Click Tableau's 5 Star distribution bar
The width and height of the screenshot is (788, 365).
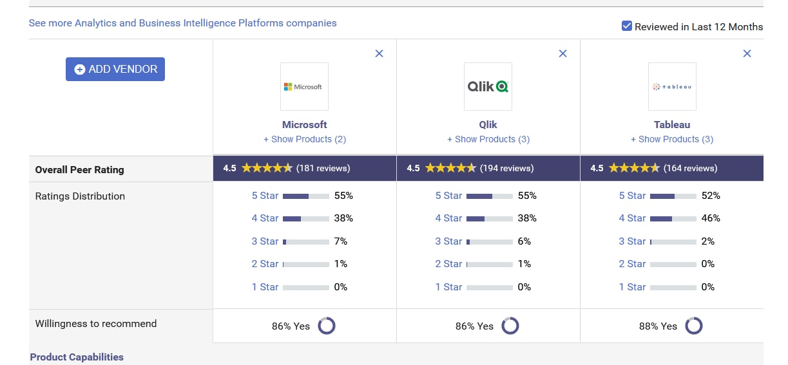coord(673,196)
